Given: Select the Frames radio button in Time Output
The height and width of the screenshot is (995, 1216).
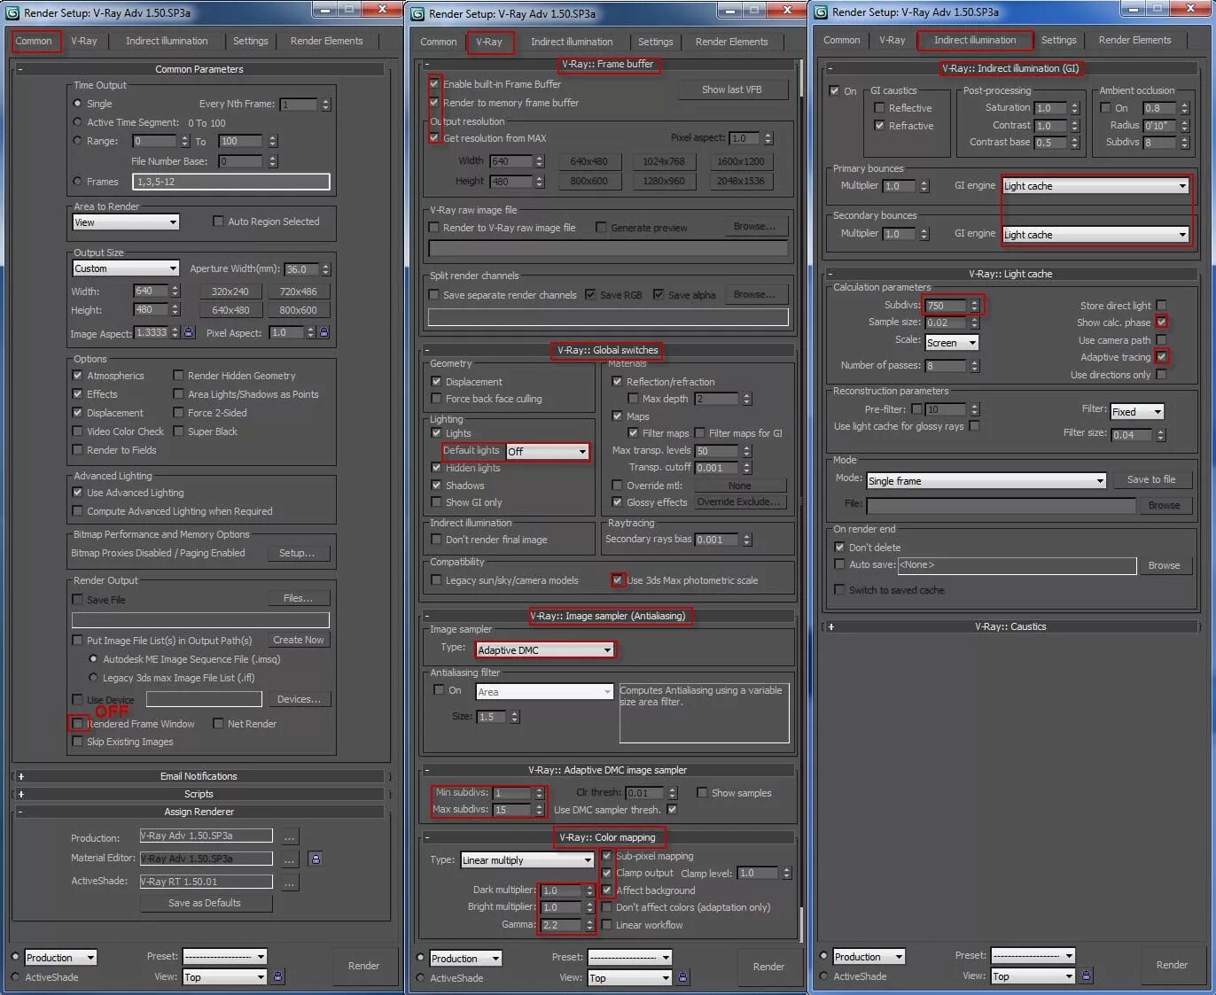Looking at the screenshot, I should 77,181.
